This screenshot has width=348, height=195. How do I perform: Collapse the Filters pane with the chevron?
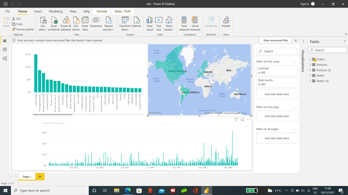pos(303,41)
